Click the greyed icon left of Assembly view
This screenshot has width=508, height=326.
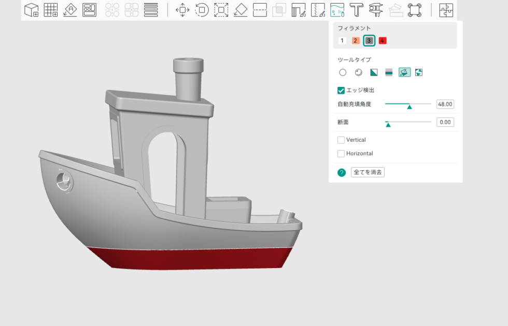pyautogui.click(x=396, y=10)
